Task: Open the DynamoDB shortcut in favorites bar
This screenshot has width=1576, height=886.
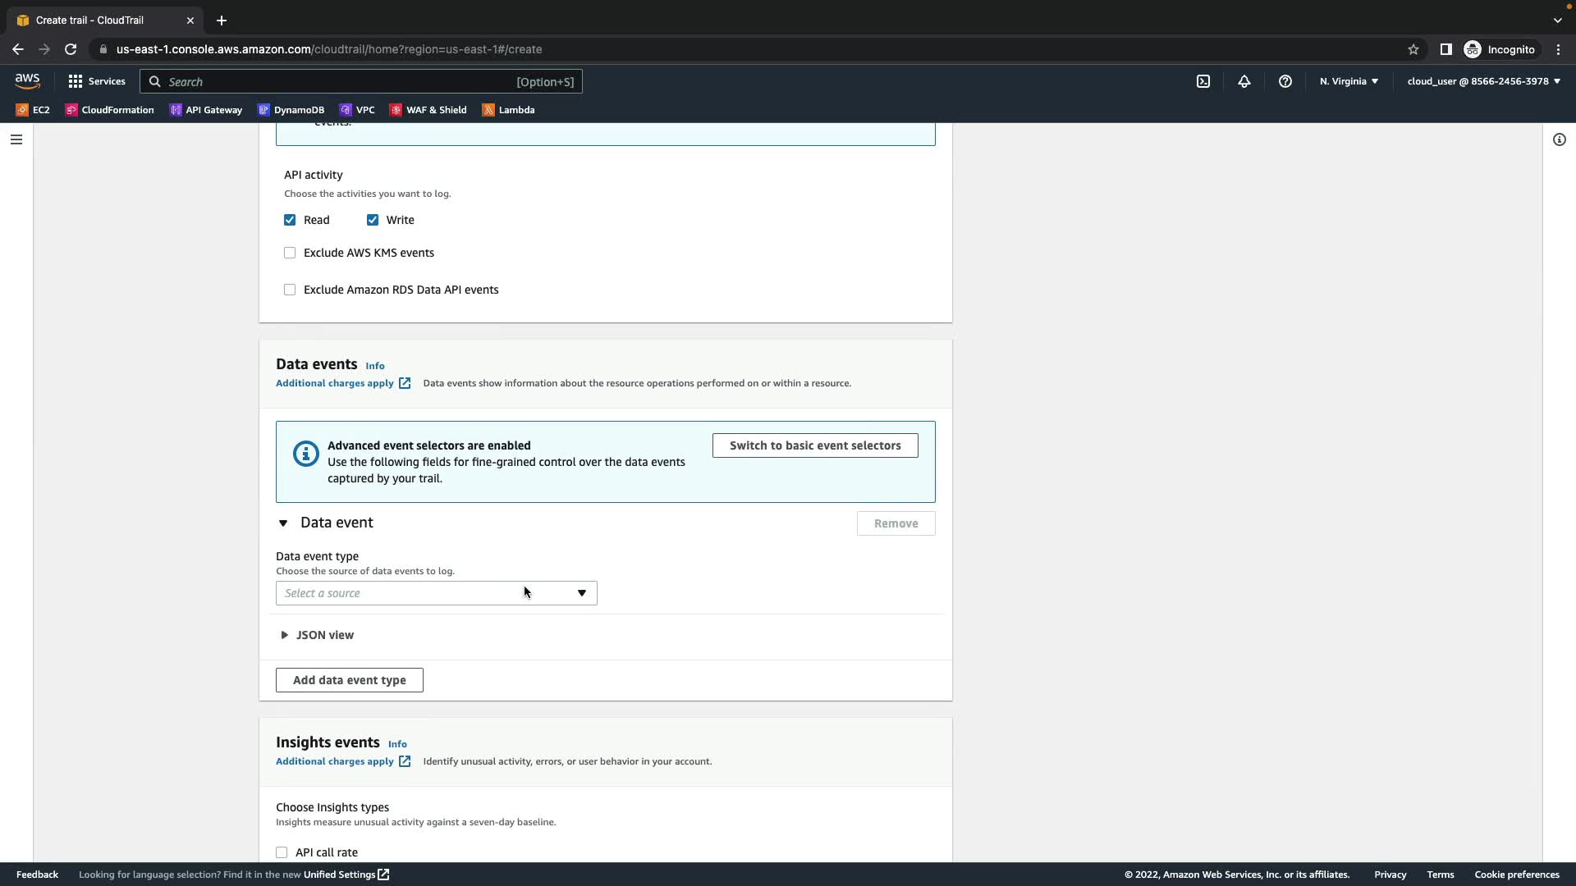Action: pyautogui.click(x=291, y=110)
